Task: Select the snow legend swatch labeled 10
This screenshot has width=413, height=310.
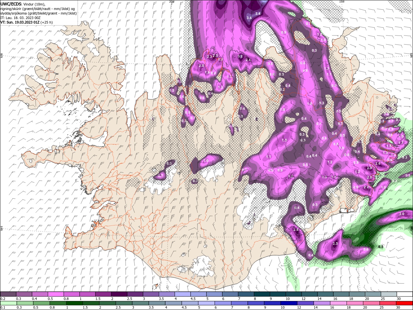Action: pyautogui.click(x=293, y=294)
